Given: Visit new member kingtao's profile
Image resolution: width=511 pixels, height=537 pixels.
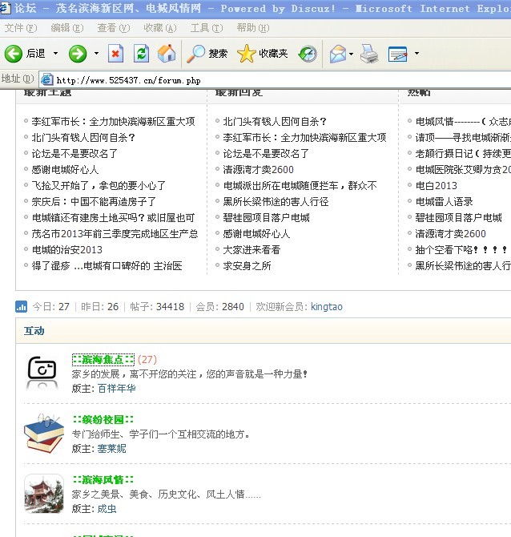Looking at the screenshot, I should [326, 307].
